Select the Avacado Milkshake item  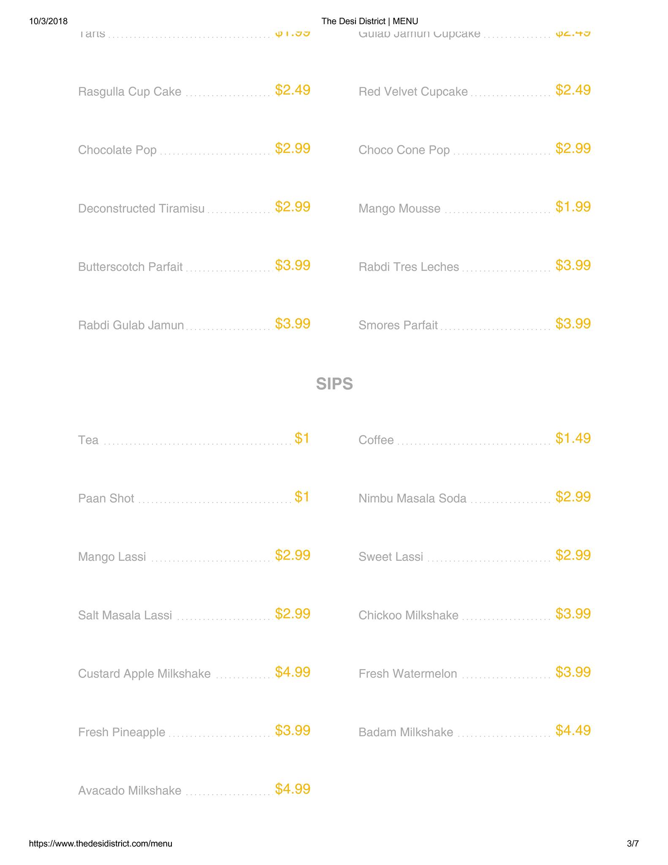pos(130,790)
